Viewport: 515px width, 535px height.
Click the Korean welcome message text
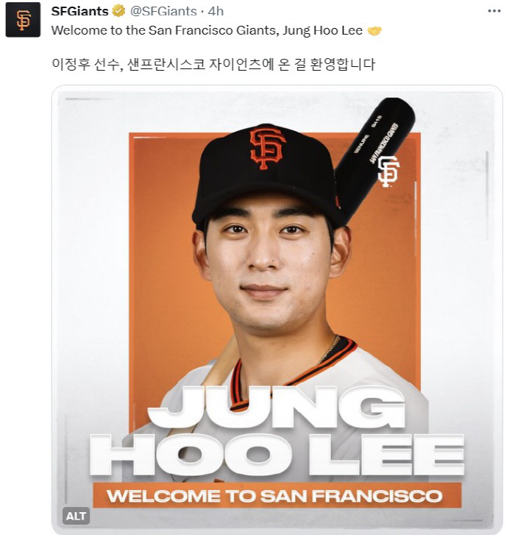tap(213, 64)
